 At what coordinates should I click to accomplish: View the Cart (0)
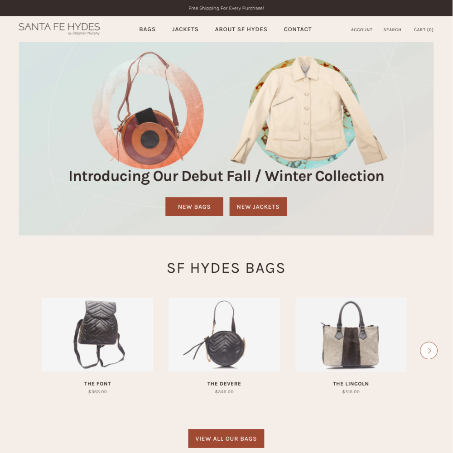click(424, 30)
